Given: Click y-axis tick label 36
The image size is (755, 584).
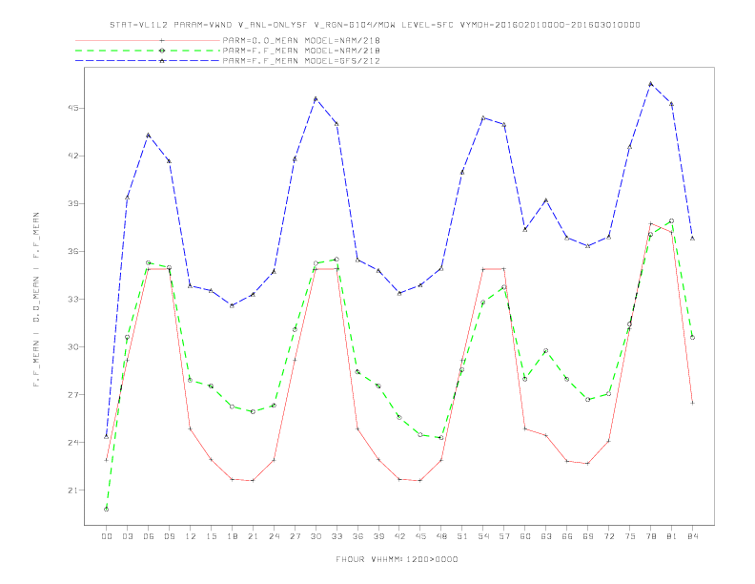Looking at the screenshot, I should click(72, 251).
